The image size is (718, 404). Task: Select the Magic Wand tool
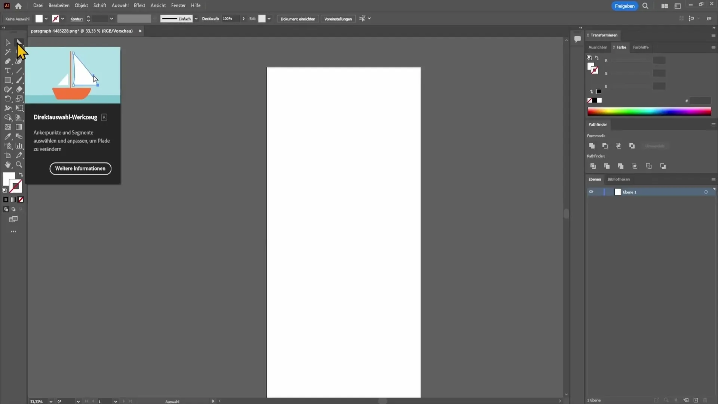tap(7, 52)
